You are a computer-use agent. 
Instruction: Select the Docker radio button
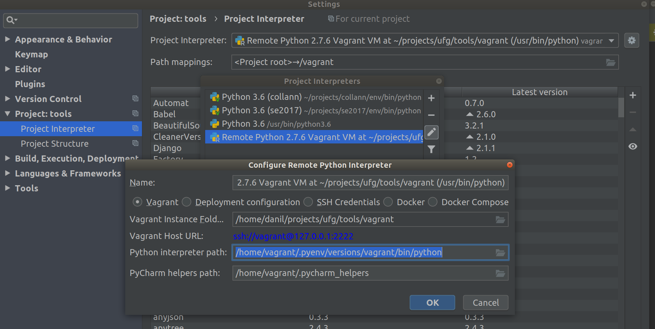click(388, 202)
